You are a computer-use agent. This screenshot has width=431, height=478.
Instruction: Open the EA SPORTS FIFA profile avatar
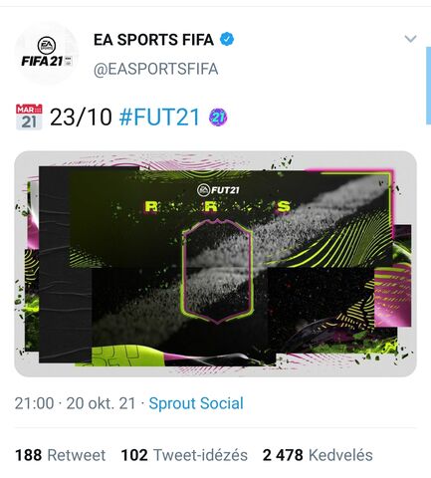(47, 53)
